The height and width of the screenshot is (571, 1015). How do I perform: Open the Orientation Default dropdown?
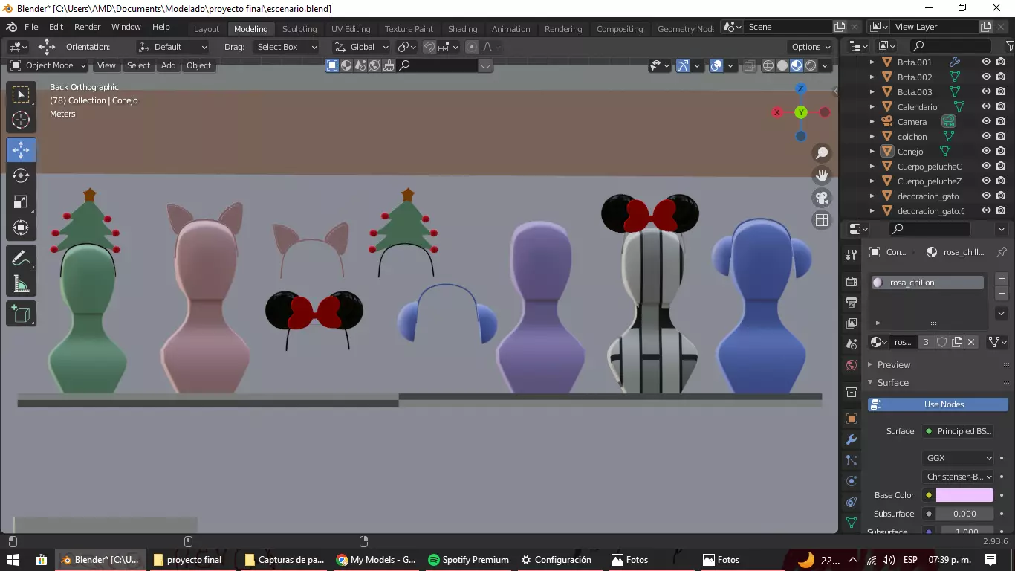[x=174, y=47]
